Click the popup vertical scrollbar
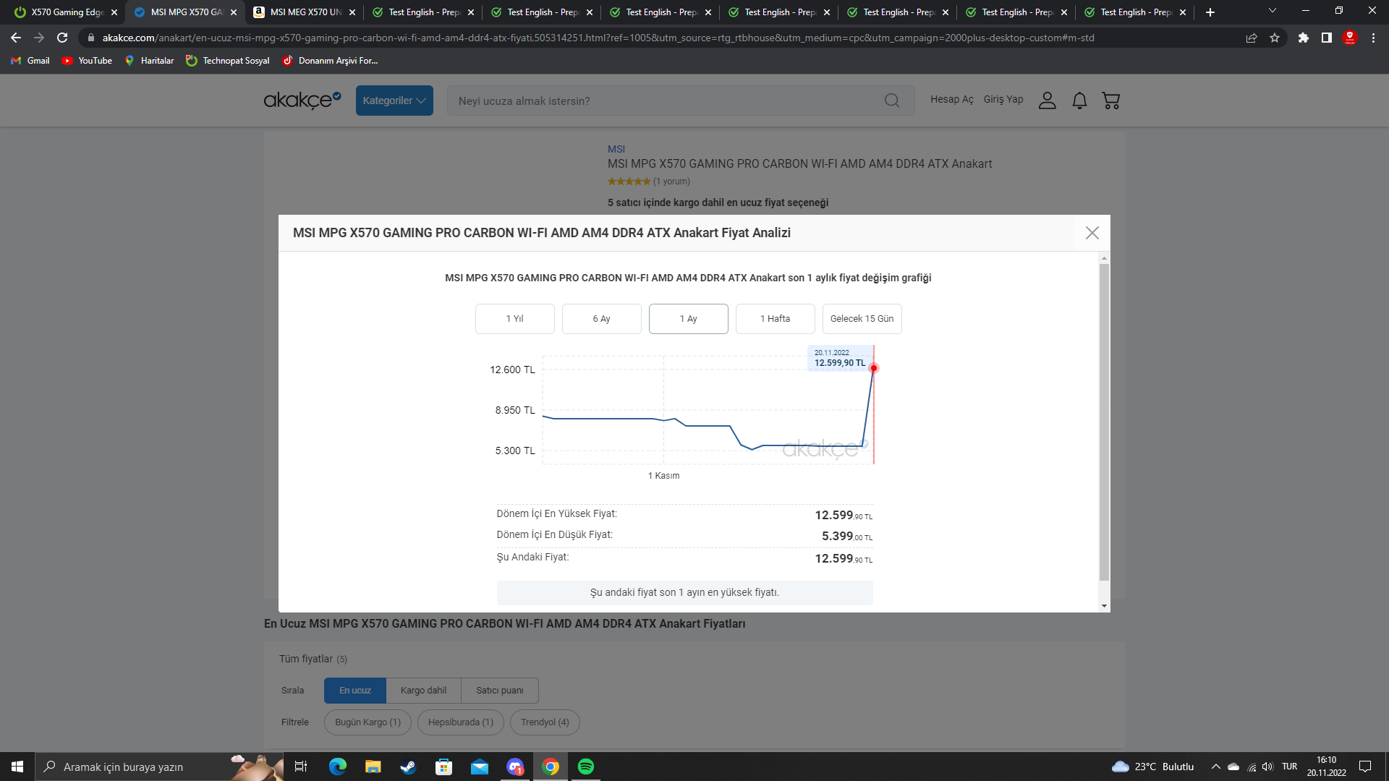Screen dimensions: 1389x781 coord(1104,422)
